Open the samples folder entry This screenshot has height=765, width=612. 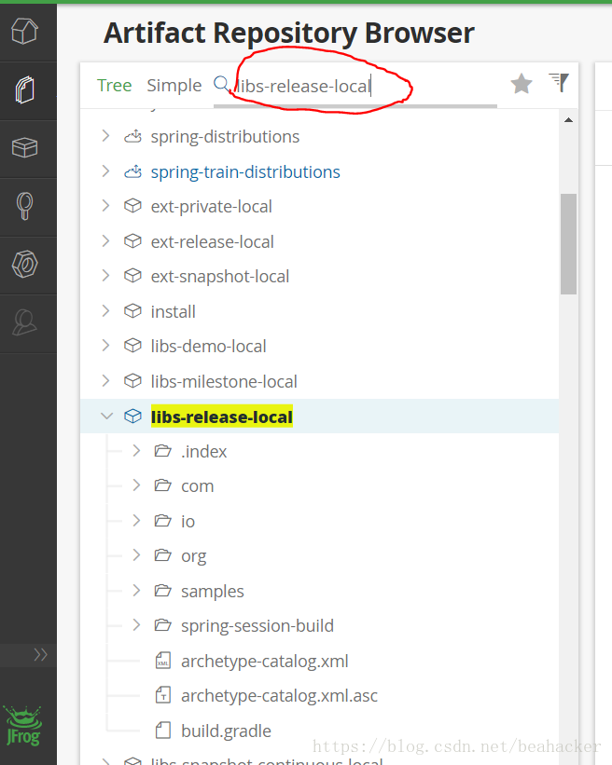pos(213,592)
